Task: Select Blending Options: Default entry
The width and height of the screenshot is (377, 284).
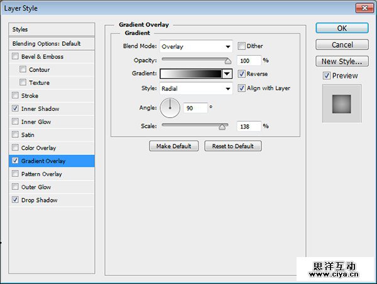Action: pos(46,44)
